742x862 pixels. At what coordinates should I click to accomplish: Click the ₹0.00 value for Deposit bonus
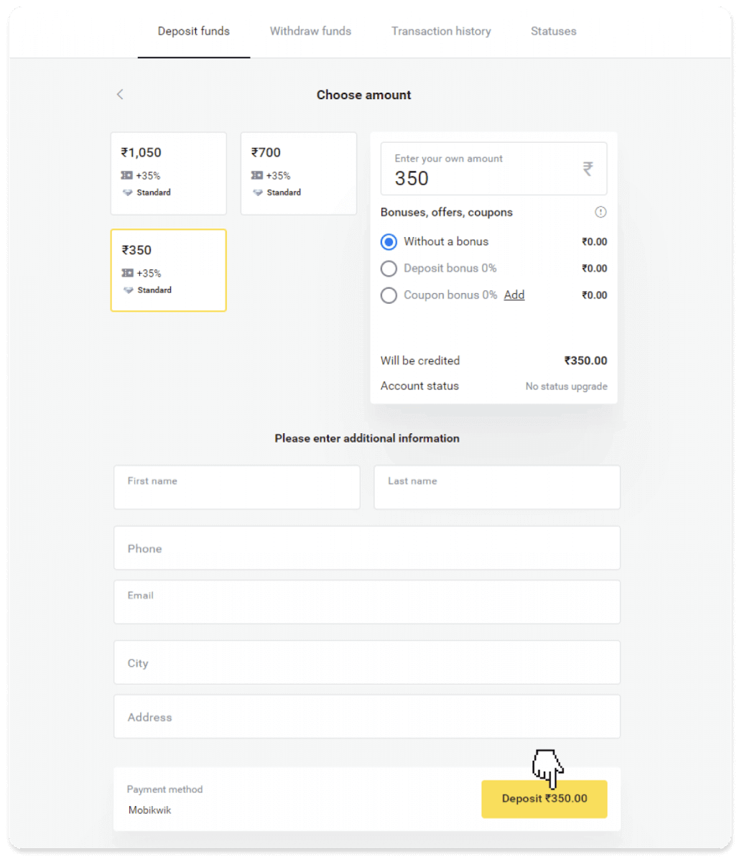pyautogui.click(x=595, y=269)
